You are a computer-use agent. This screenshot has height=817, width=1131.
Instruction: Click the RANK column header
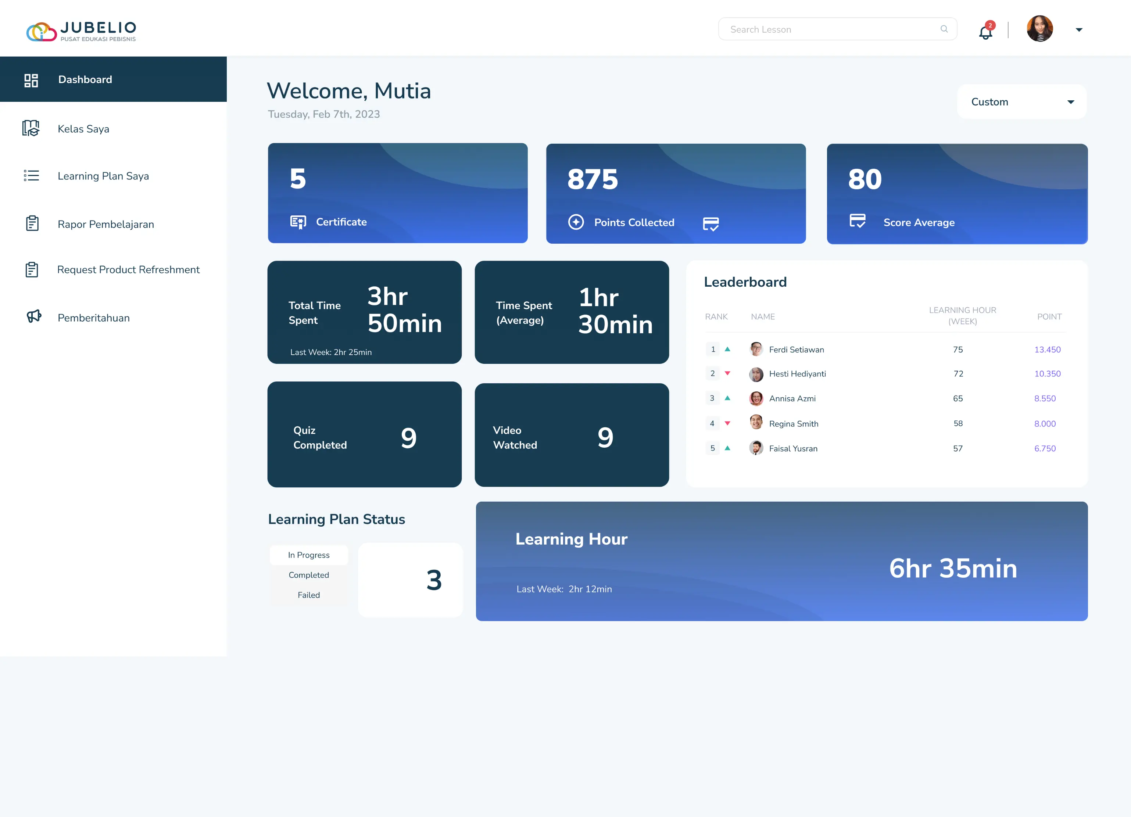point(716,316)
